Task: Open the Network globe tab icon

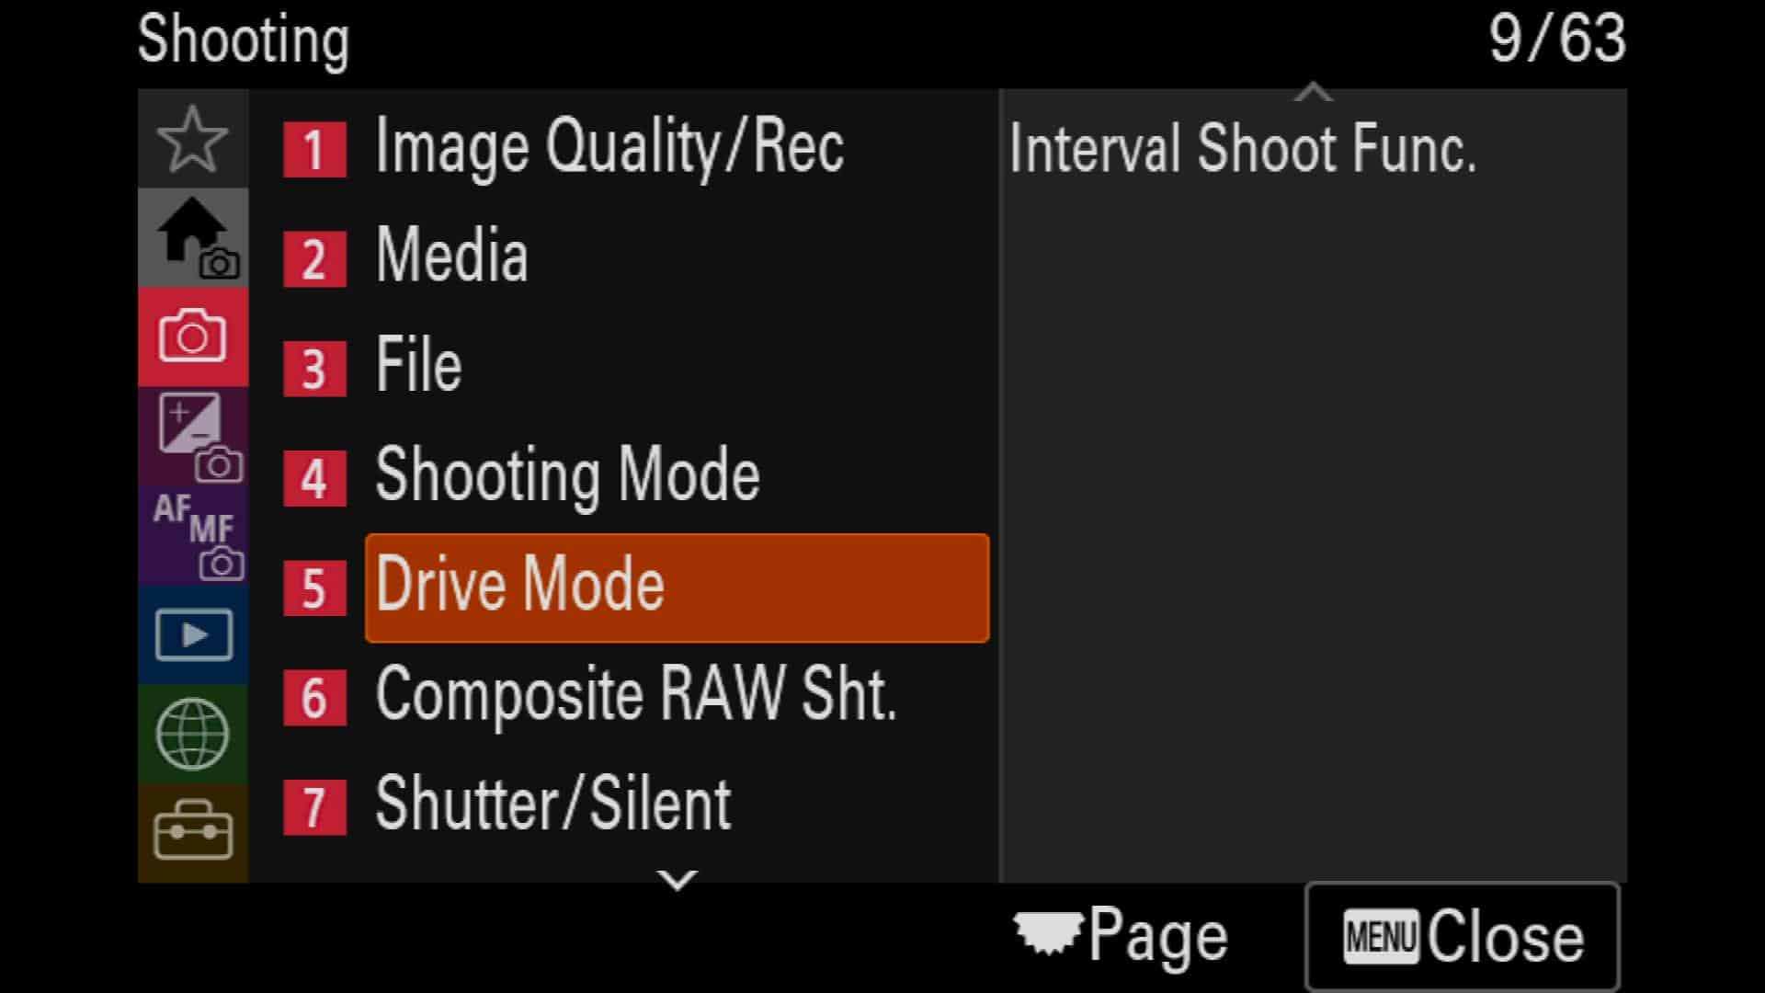Action: point(192,735)
